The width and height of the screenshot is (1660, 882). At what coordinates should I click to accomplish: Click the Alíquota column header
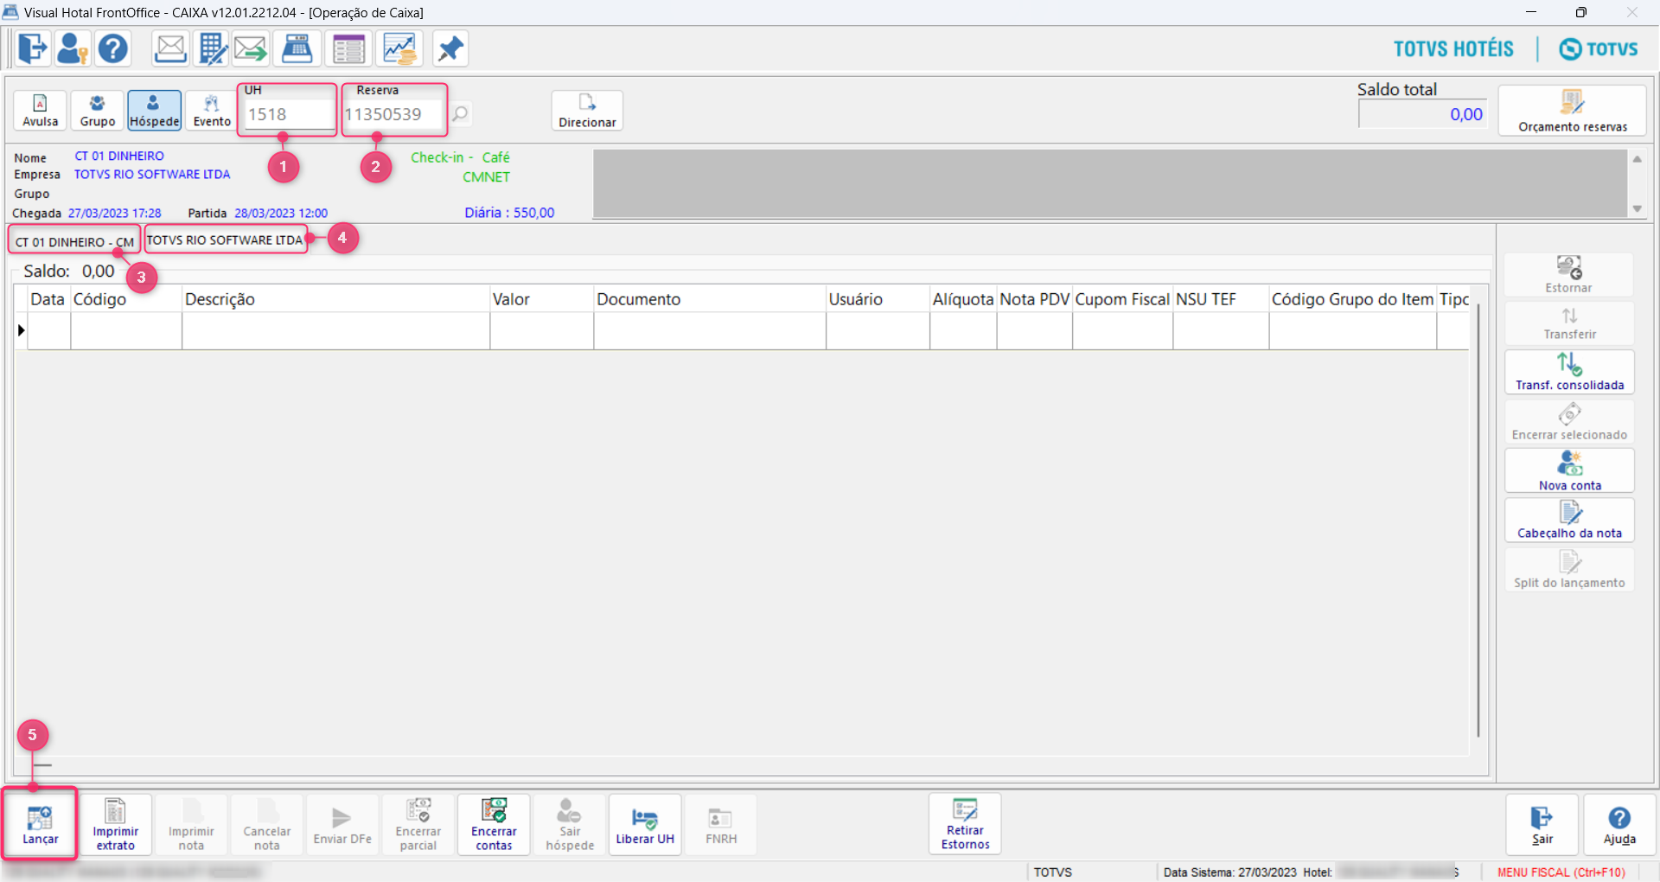pyautogui.click(x=963, y=299)
